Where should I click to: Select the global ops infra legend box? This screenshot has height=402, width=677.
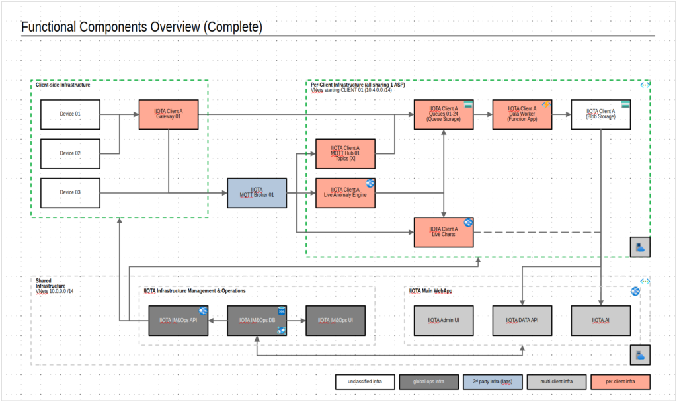[429, 382]
